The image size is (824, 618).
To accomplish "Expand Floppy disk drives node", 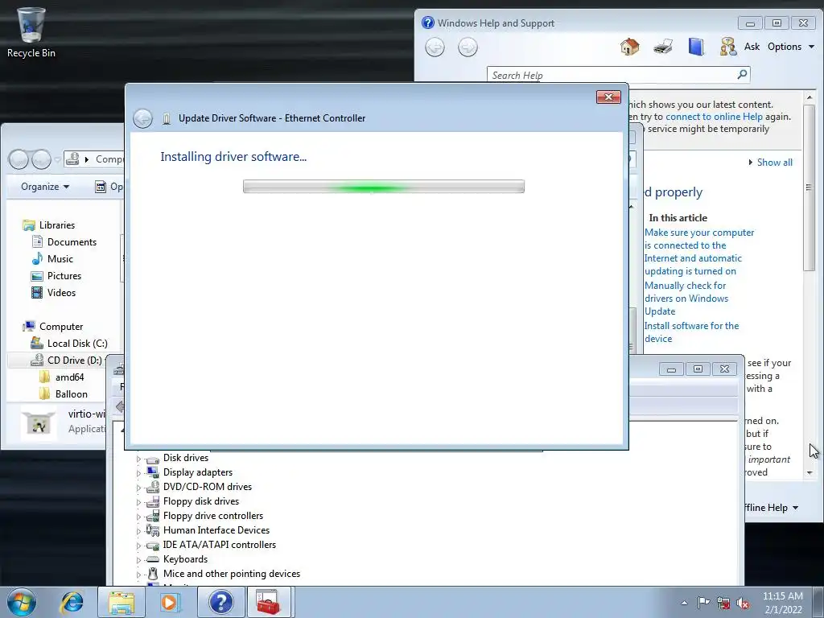I will coord(139,502).
